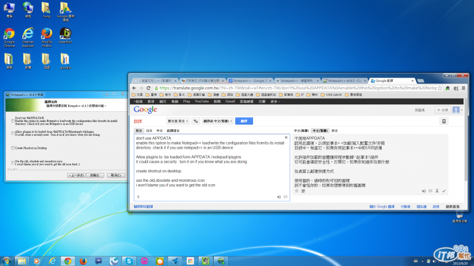Star the translation to save it
Viewport: 474px width, 266px height.
[297, 191]
